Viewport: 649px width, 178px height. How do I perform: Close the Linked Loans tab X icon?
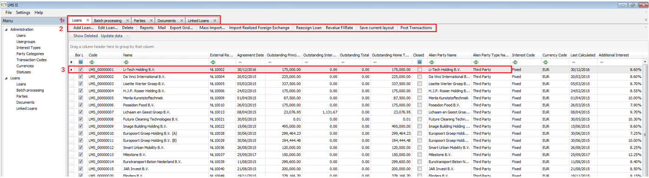point(214,20)
